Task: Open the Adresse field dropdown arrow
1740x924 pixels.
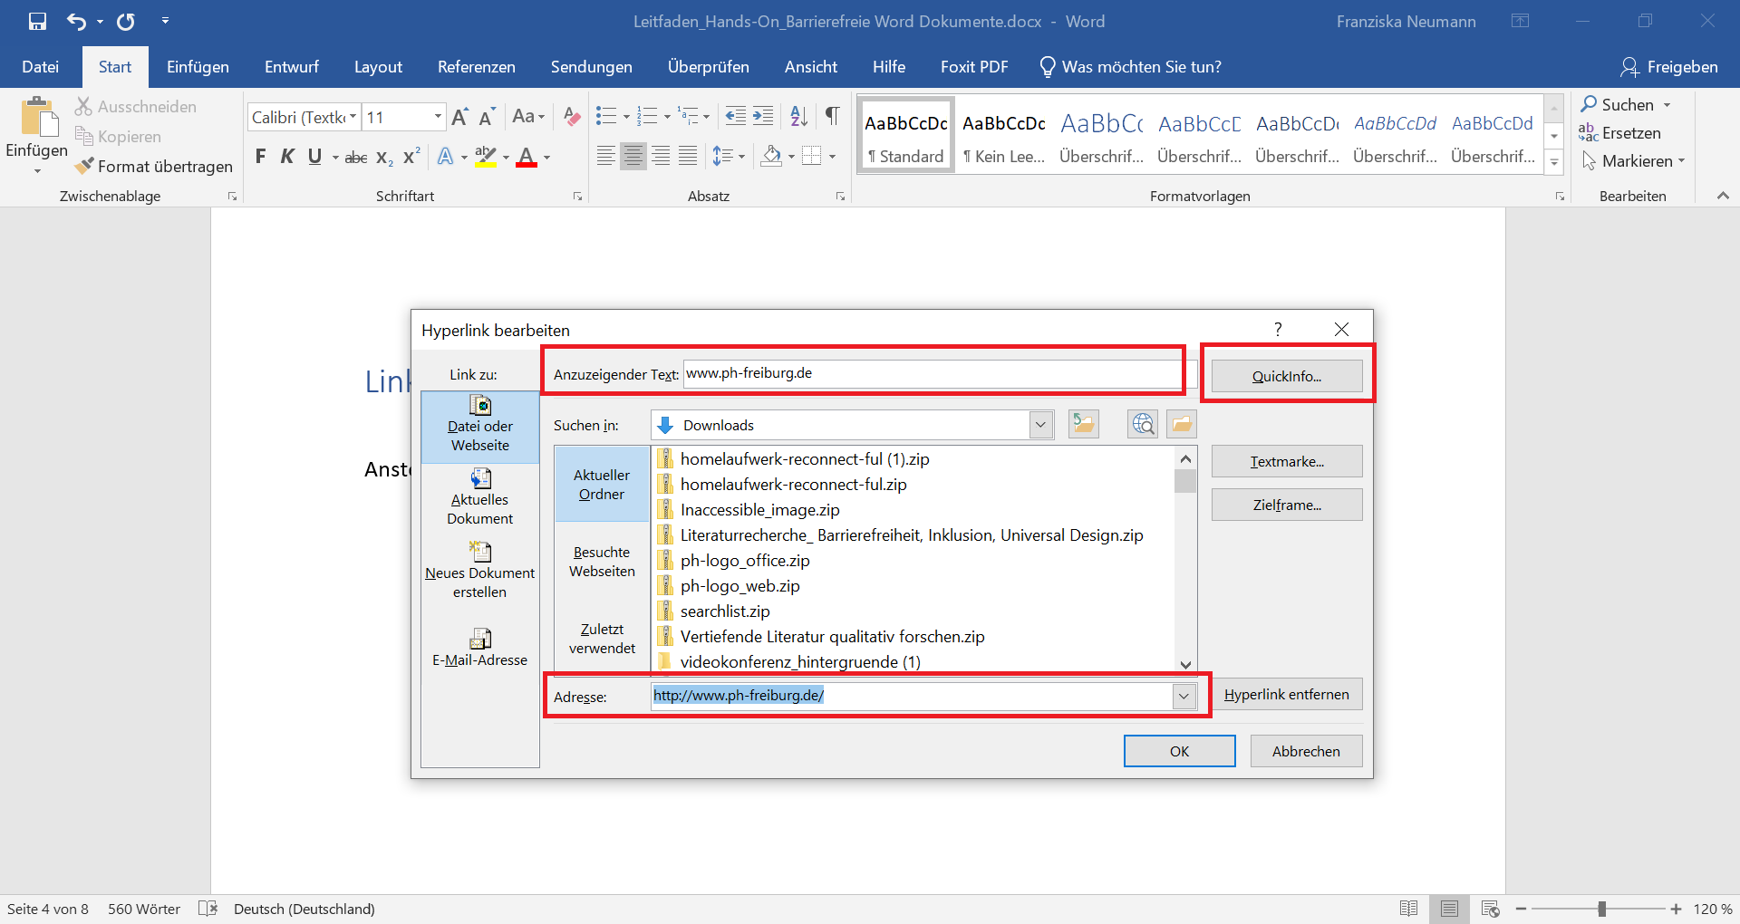Action: click(1184, 696)
